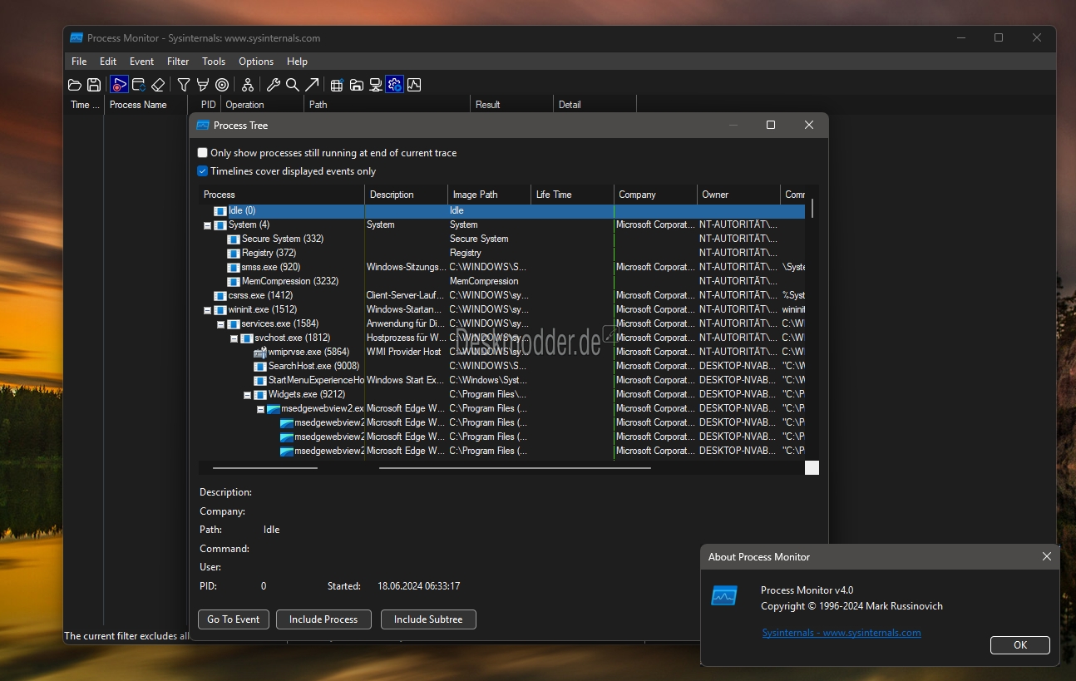The image size is (1076, 681).
Task: Click the process icon beside Secure System (332)
Action: [x=234, y=239]
